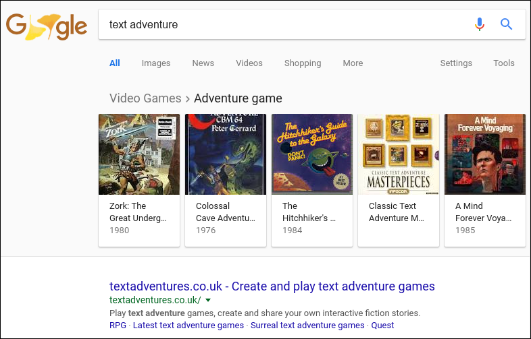Click inside the search box with text adventure

(x=288, y=24)
